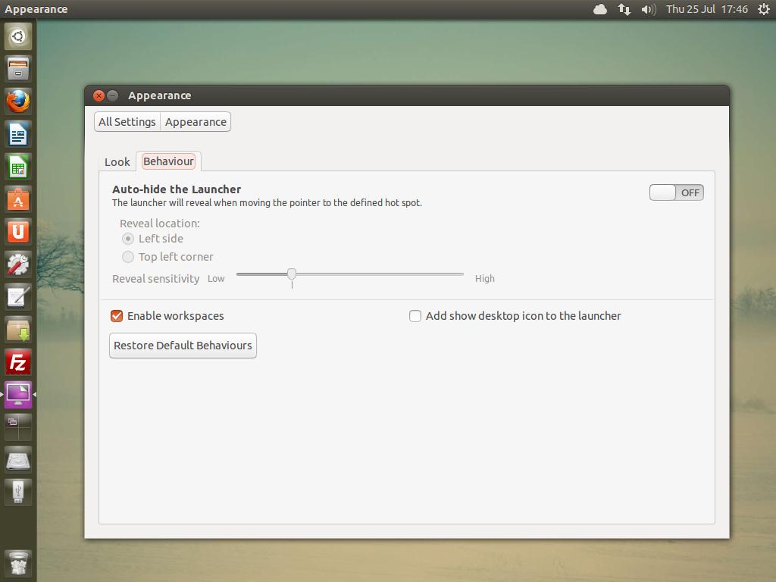Open LibreOffice Writer from the launcher
This screenshot has width=776, height=582.
click(x=18, y=134)
